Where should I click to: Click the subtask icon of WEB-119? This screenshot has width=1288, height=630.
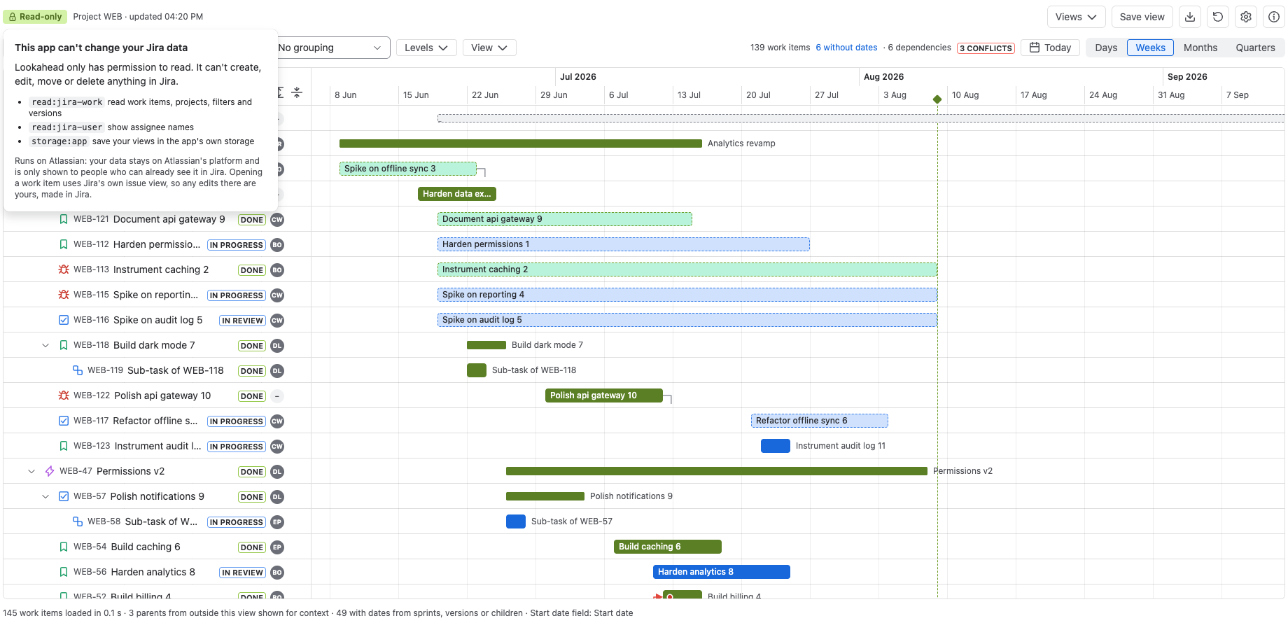(x=78, y=370)
